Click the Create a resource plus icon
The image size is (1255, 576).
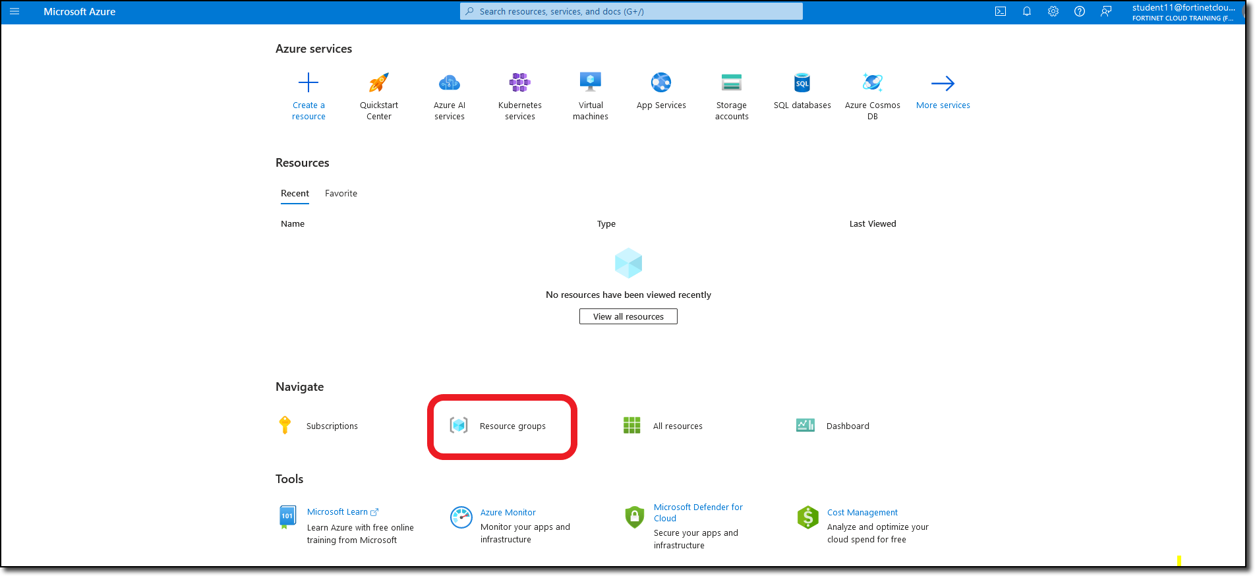click(308, 82)
